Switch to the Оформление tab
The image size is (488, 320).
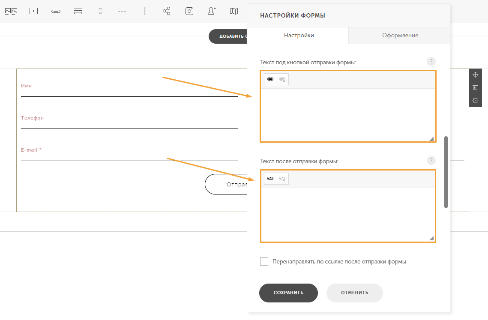pyautogui.click(x=400, y=35)
